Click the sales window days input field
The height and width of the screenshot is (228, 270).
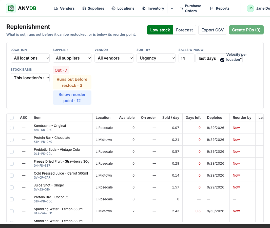[x=186, y=58]
